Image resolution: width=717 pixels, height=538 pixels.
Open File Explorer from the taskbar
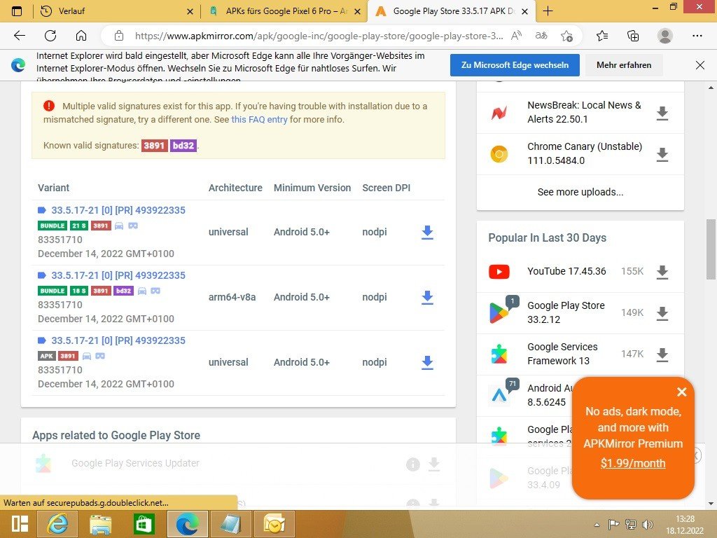pyautogui.click(x=100, y=524)
